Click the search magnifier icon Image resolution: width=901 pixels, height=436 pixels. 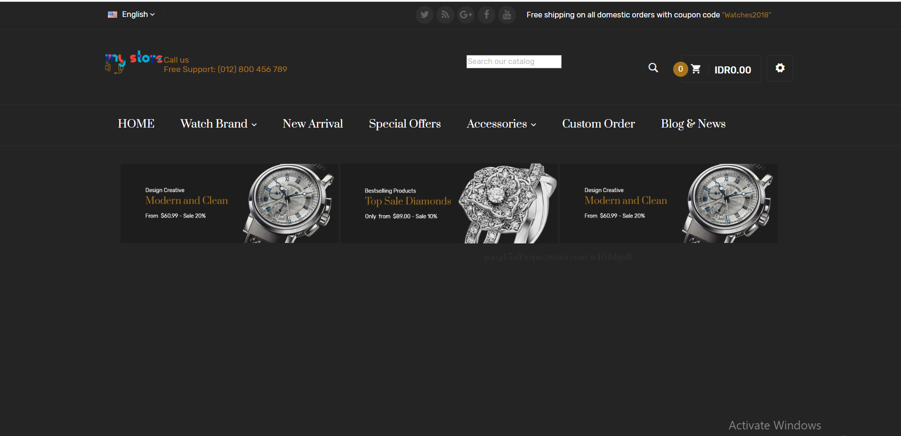point(653,68)
